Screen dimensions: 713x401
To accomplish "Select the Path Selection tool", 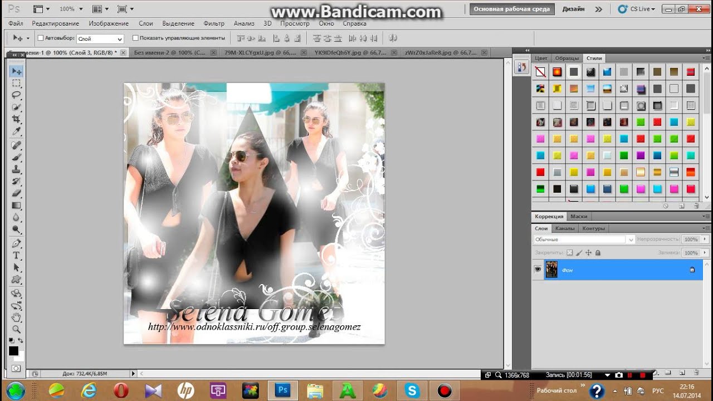I will (16, 268).
